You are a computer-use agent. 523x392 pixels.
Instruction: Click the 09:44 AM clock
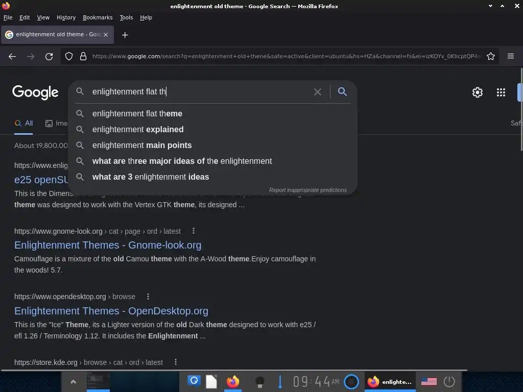pos(316,382)
